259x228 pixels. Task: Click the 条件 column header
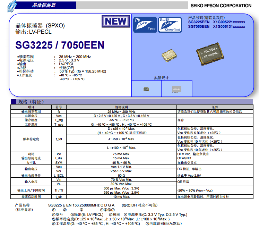click(215, 107)
